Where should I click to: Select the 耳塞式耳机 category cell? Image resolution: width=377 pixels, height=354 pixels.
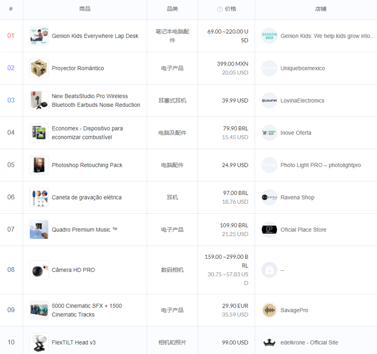(x=172, y=101)
